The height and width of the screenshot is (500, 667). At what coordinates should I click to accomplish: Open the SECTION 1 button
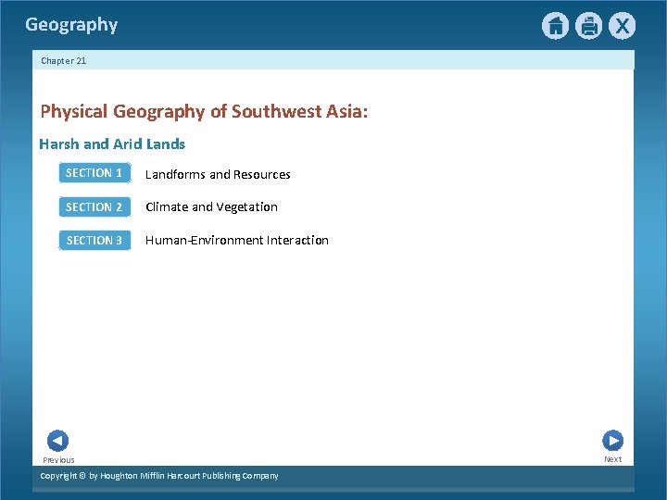click(x=94, y=172)
